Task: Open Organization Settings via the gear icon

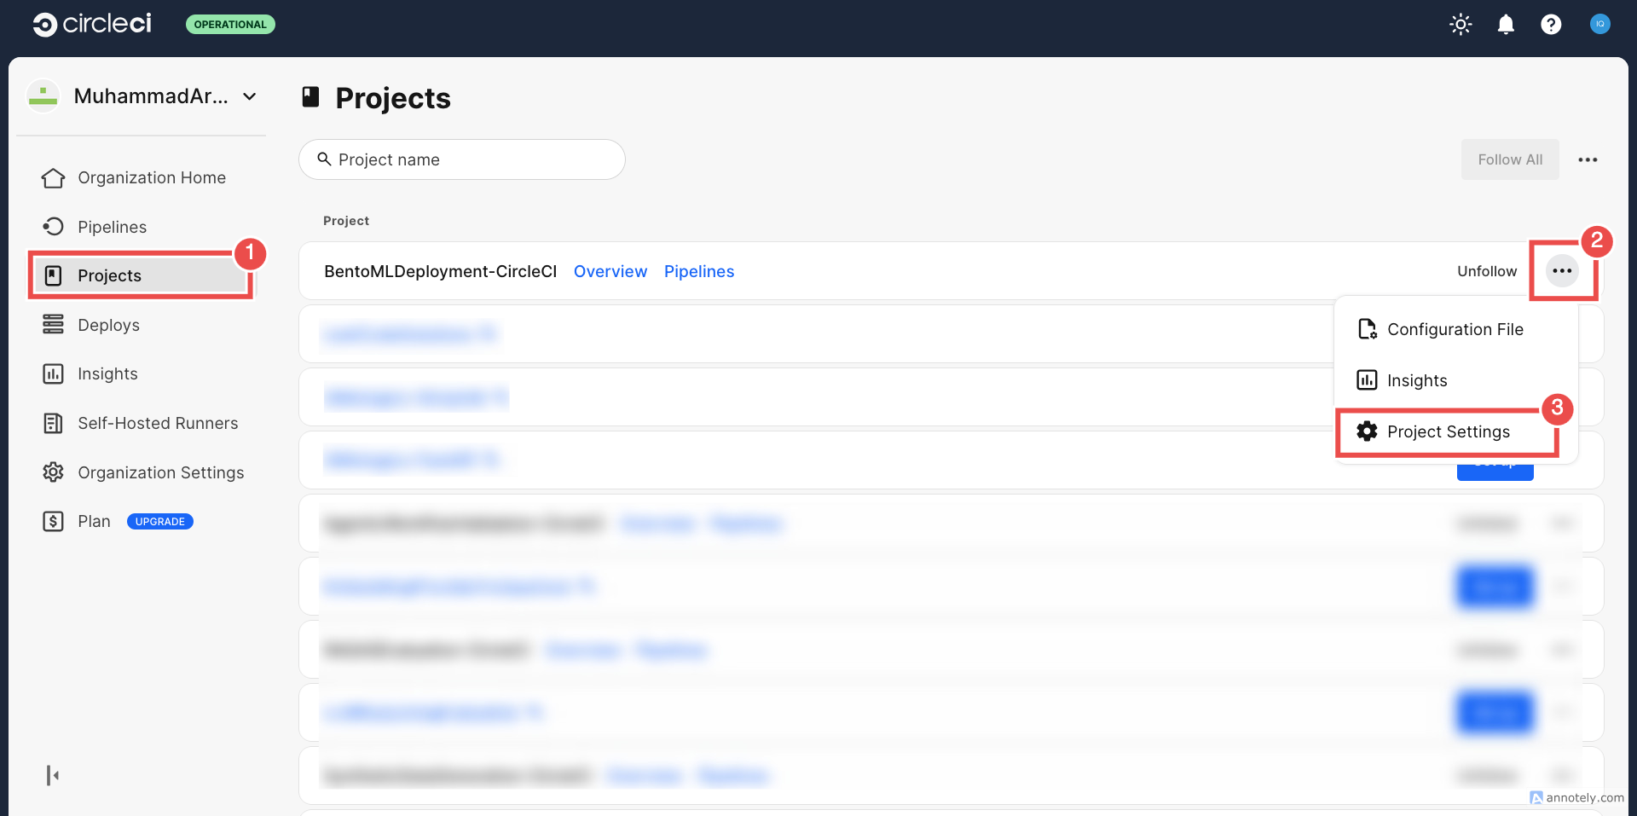Action: click(x=53, y=472)
